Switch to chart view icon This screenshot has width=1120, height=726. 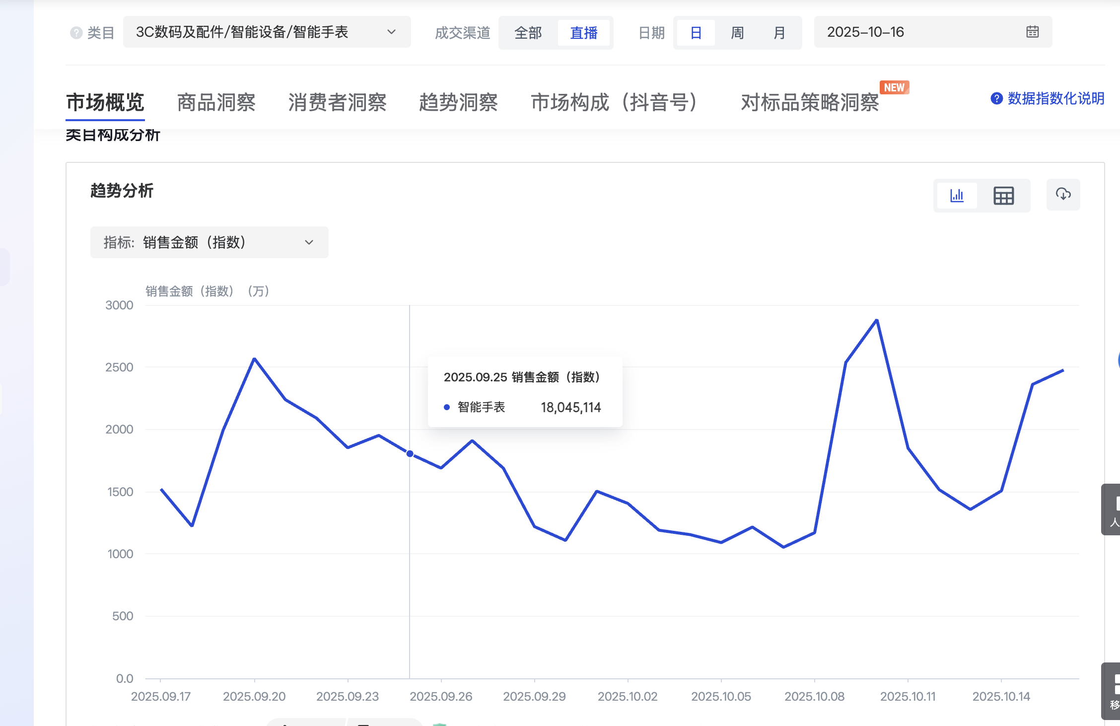coord(957,195)
